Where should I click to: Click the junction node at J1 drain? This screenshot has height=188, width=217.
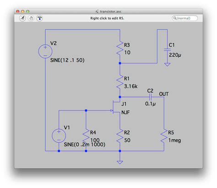(x=120, y=97)
